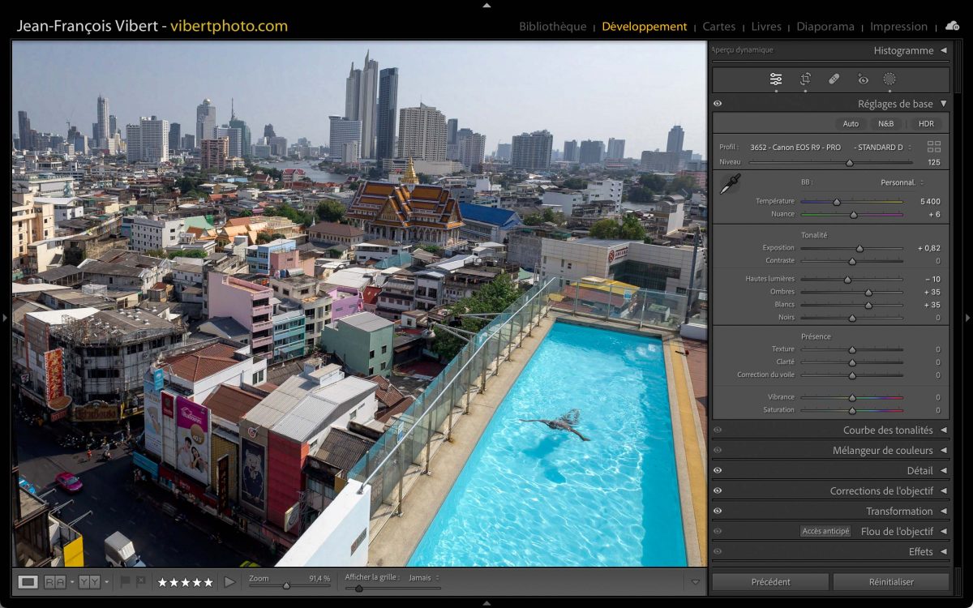Toggle the Détail panel eye switch

[718, 470]
